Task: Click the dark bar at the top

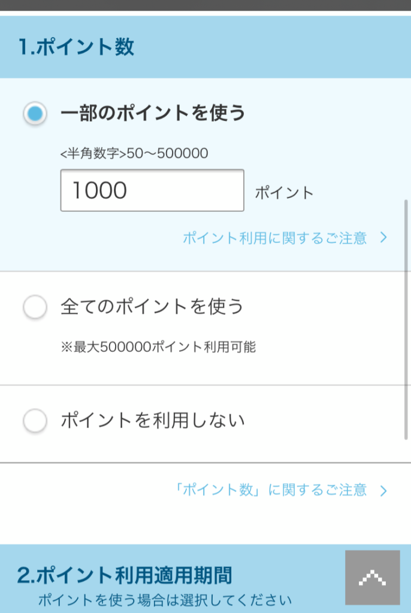Action: click(x=205, y=5)
